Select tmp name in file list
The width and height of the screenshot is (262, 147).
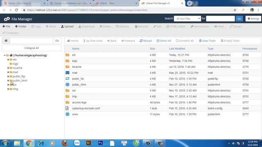[75, 96]
